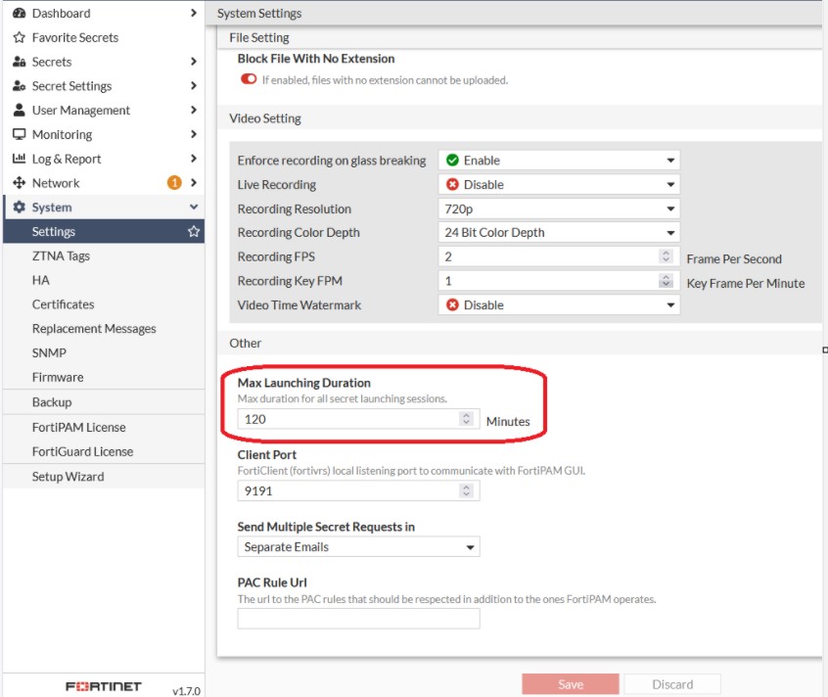Click the Favorite Secrets star icon
The image size is (828, 697).
coord(19,37)
